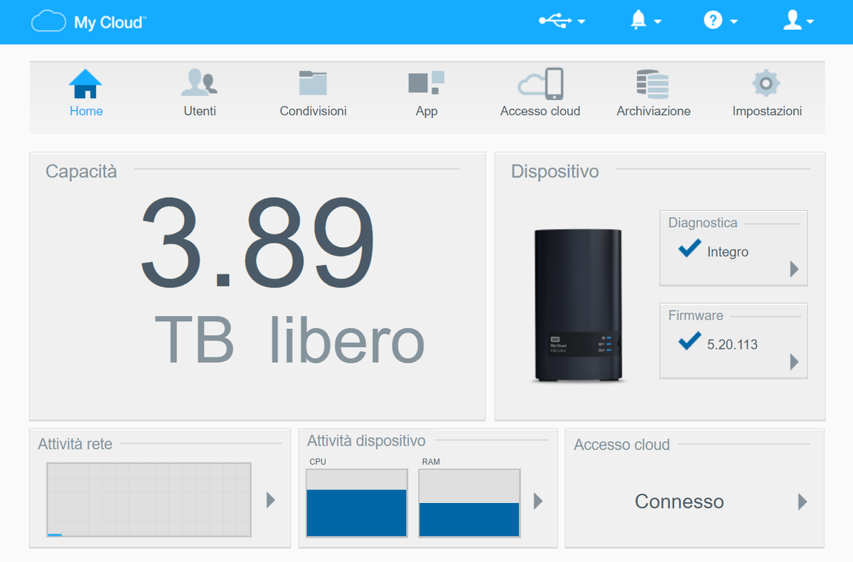Open Impostazioni settings gear
Image resolution: width=853 pixels, height=562 pixels.
coord(766,83)
